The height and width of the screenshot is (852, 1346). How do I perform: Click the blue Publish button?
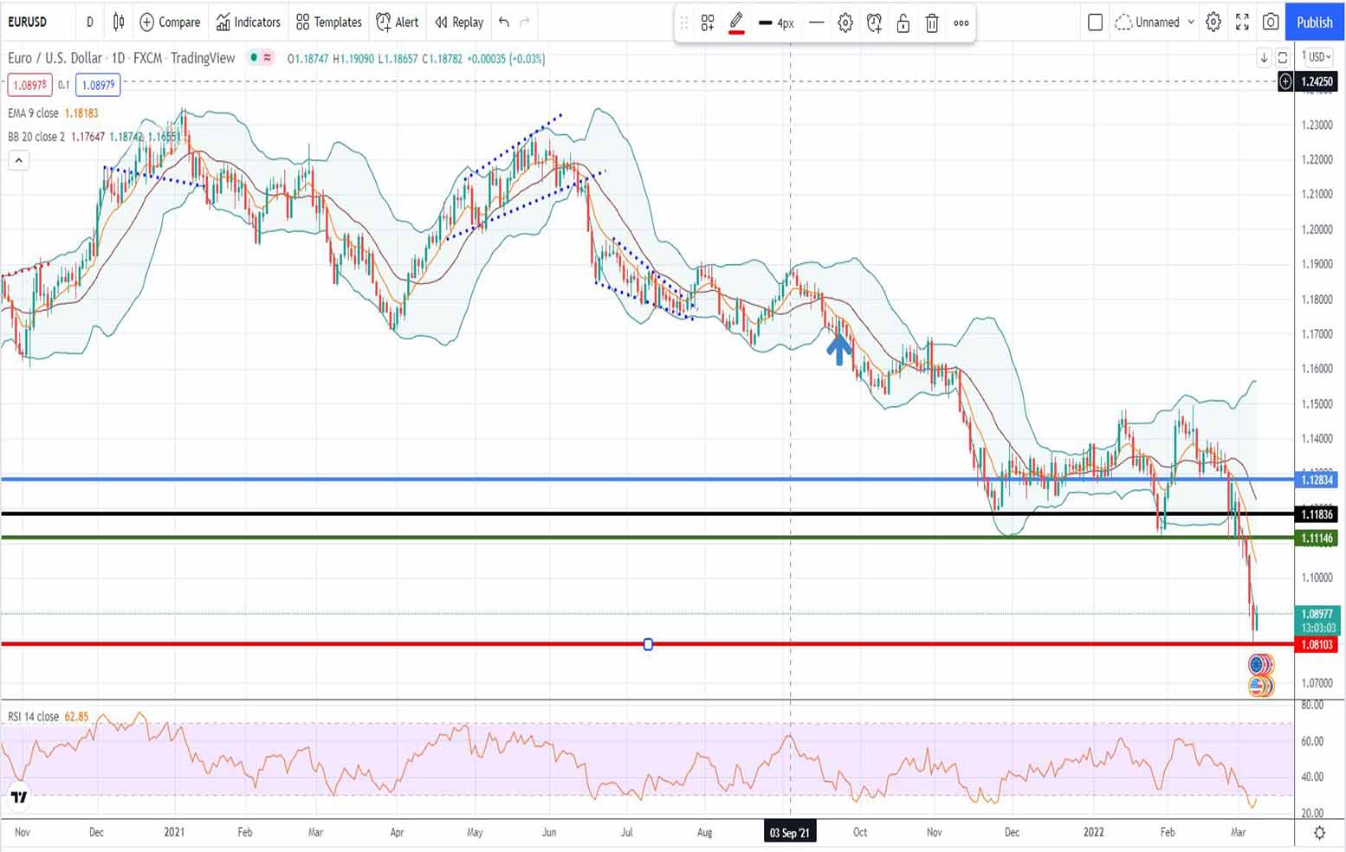pos(1314,22)
